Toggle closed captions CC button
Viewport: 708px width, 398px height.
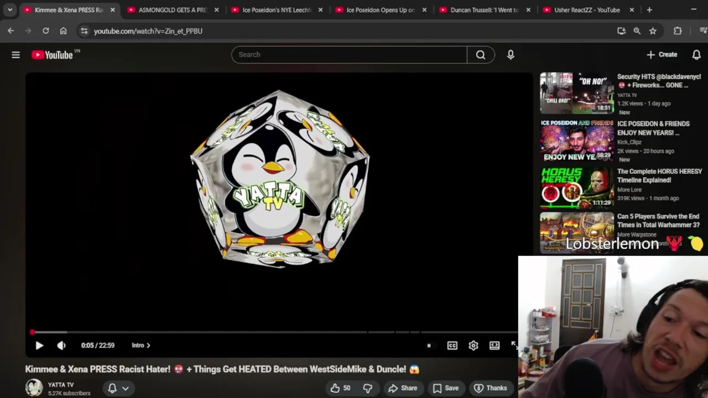pyautogui.click(x=452, y=345)
